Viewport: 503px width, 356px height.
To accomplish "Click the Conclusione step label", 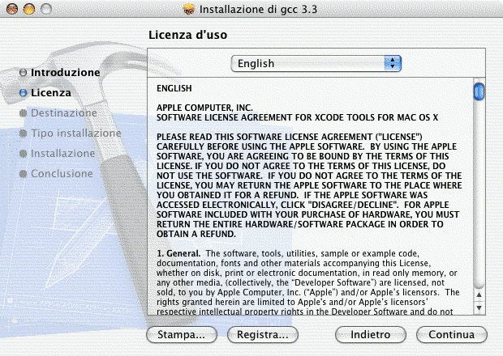I will [x=62, y=174].
